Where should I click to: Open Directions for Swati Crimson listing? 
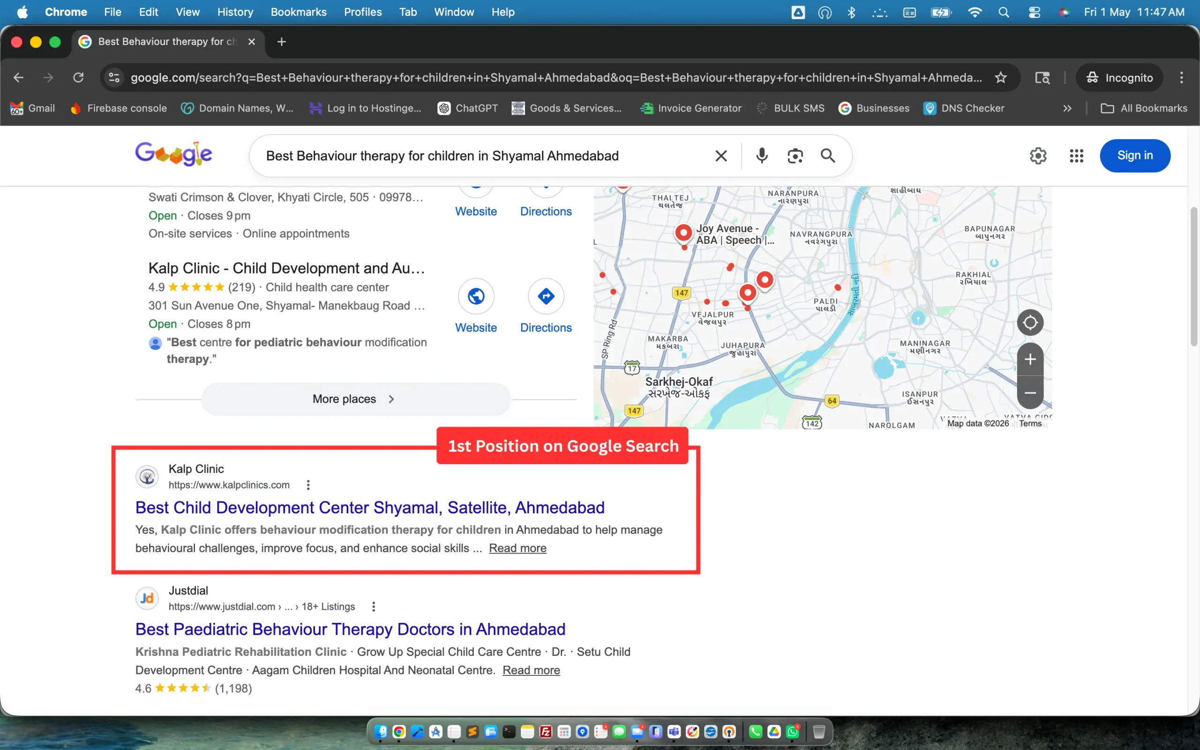546,211
